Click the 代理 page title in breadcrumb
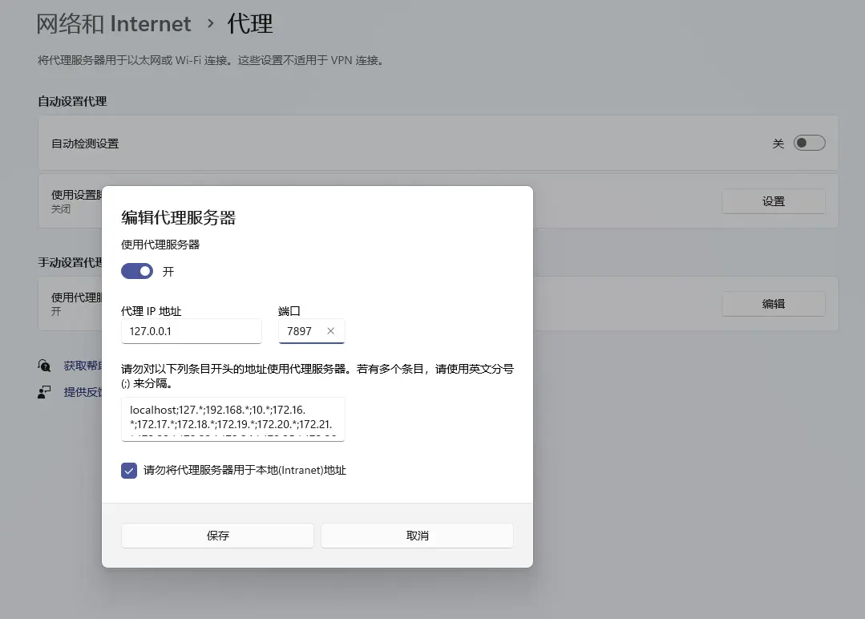 pyautogui.click(x=250, y=24)
